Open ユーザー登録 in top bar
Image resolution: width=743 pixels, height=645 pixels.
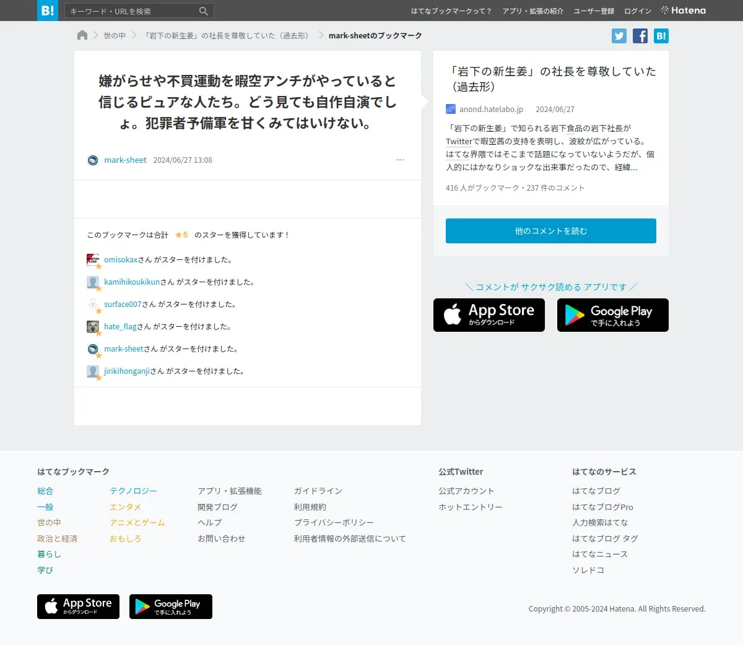click(x=594, y=11)
